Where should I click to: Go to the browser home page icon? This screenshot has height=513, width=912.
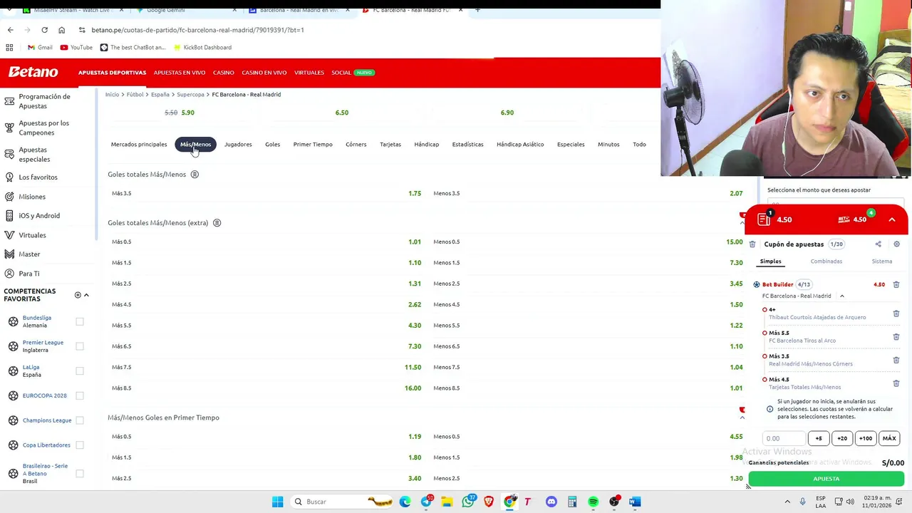(x=61, y=30)
